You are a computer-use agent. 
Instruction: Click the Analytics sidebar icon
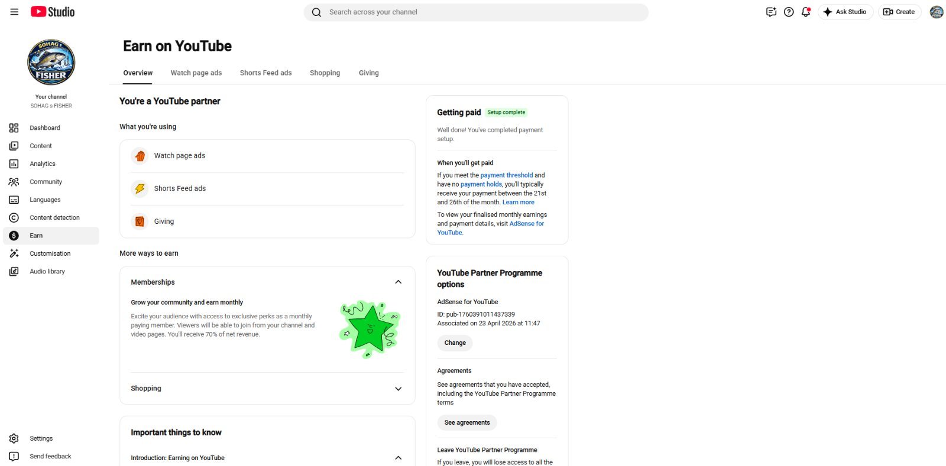click(14, 164)
